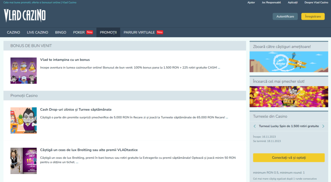Go to the CAZINO section
The image size is (331, 182).
point(14,32)
